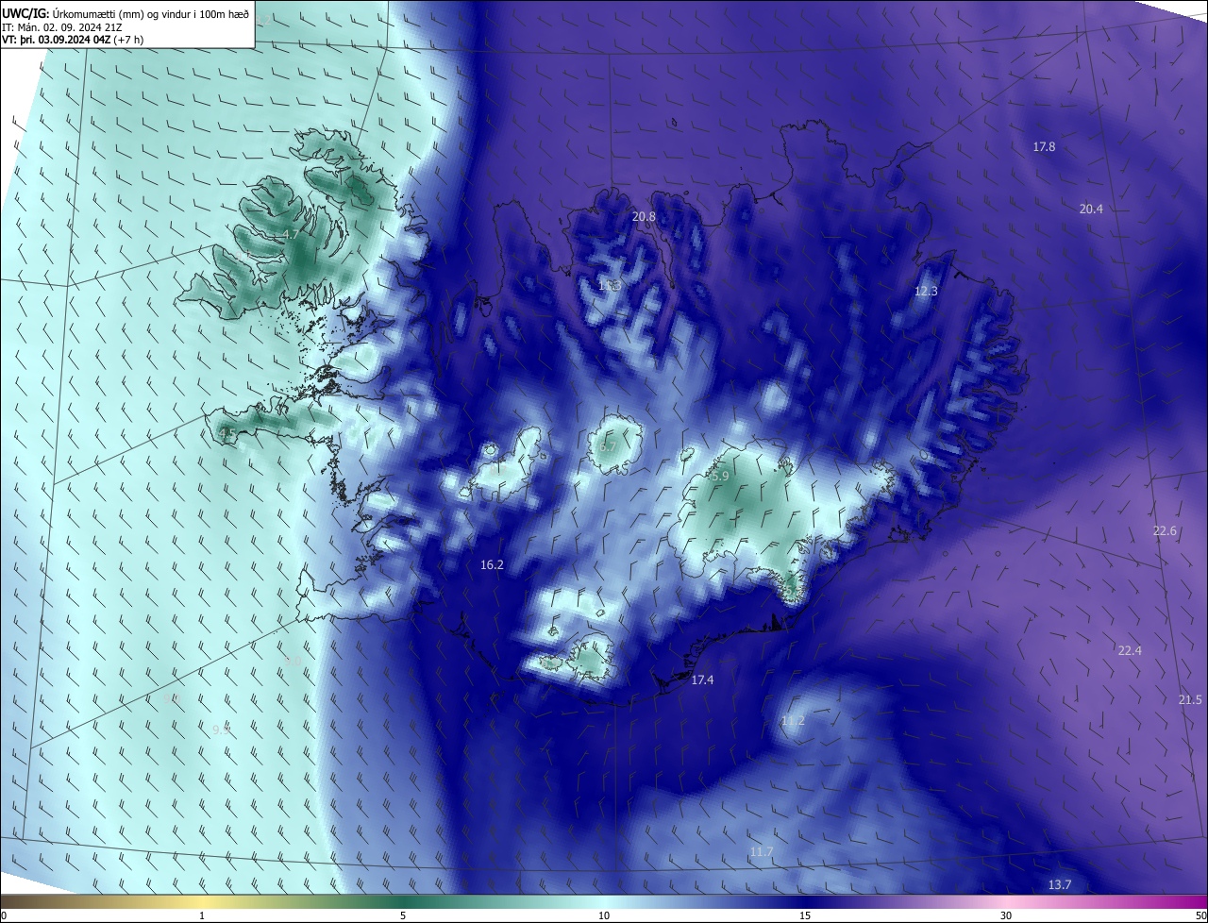
Task: Click the 4.5 value label on Snæfellsnes
Action: click(x=226, y=433)
